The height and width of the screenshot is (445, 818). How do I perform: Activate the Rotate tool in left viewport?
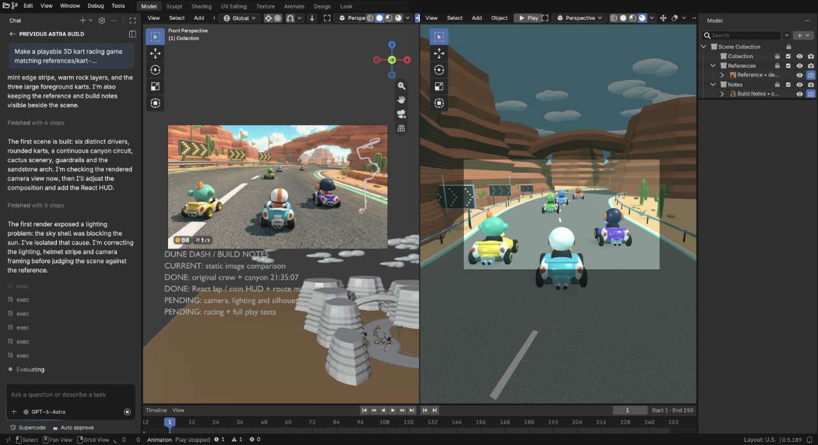point(155,70)
